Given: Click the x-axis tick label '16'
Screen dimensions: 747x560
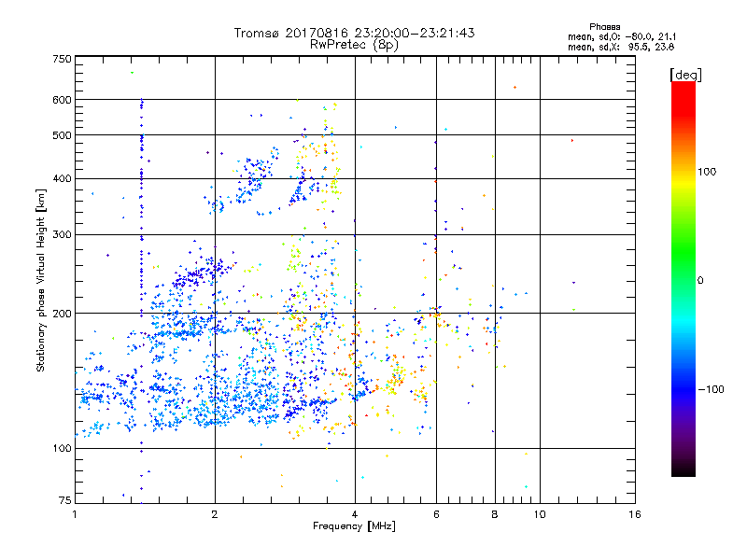Looking at the screenshot, I should click(x=635, y=514).
